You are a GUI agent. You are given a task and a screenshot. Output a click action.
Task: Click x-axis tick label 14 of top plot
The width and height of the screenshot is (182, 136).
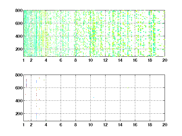[x=120, y=60]
